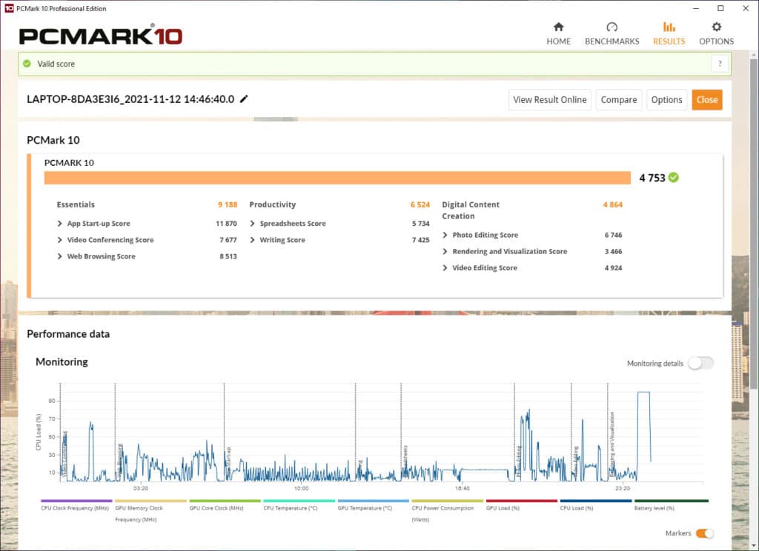Click the Results bar chart icon
The image size is (759, 551).
(x=669, y=27)
